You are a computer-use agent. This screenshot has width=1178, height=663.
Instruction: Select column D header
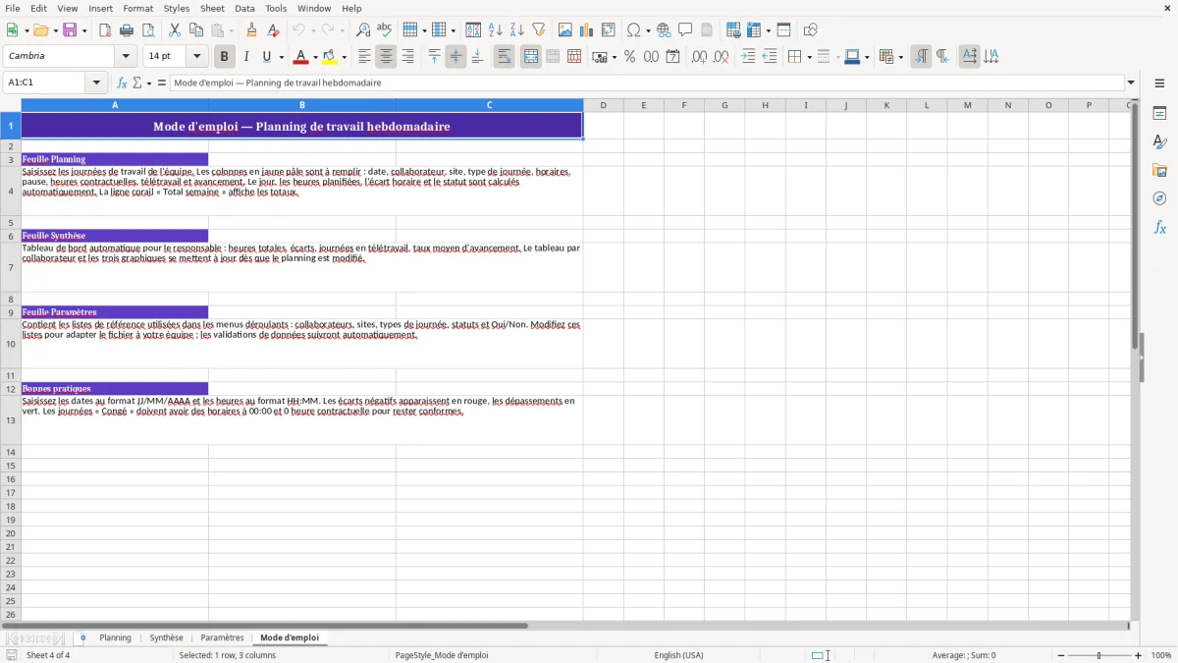point(603,105)
